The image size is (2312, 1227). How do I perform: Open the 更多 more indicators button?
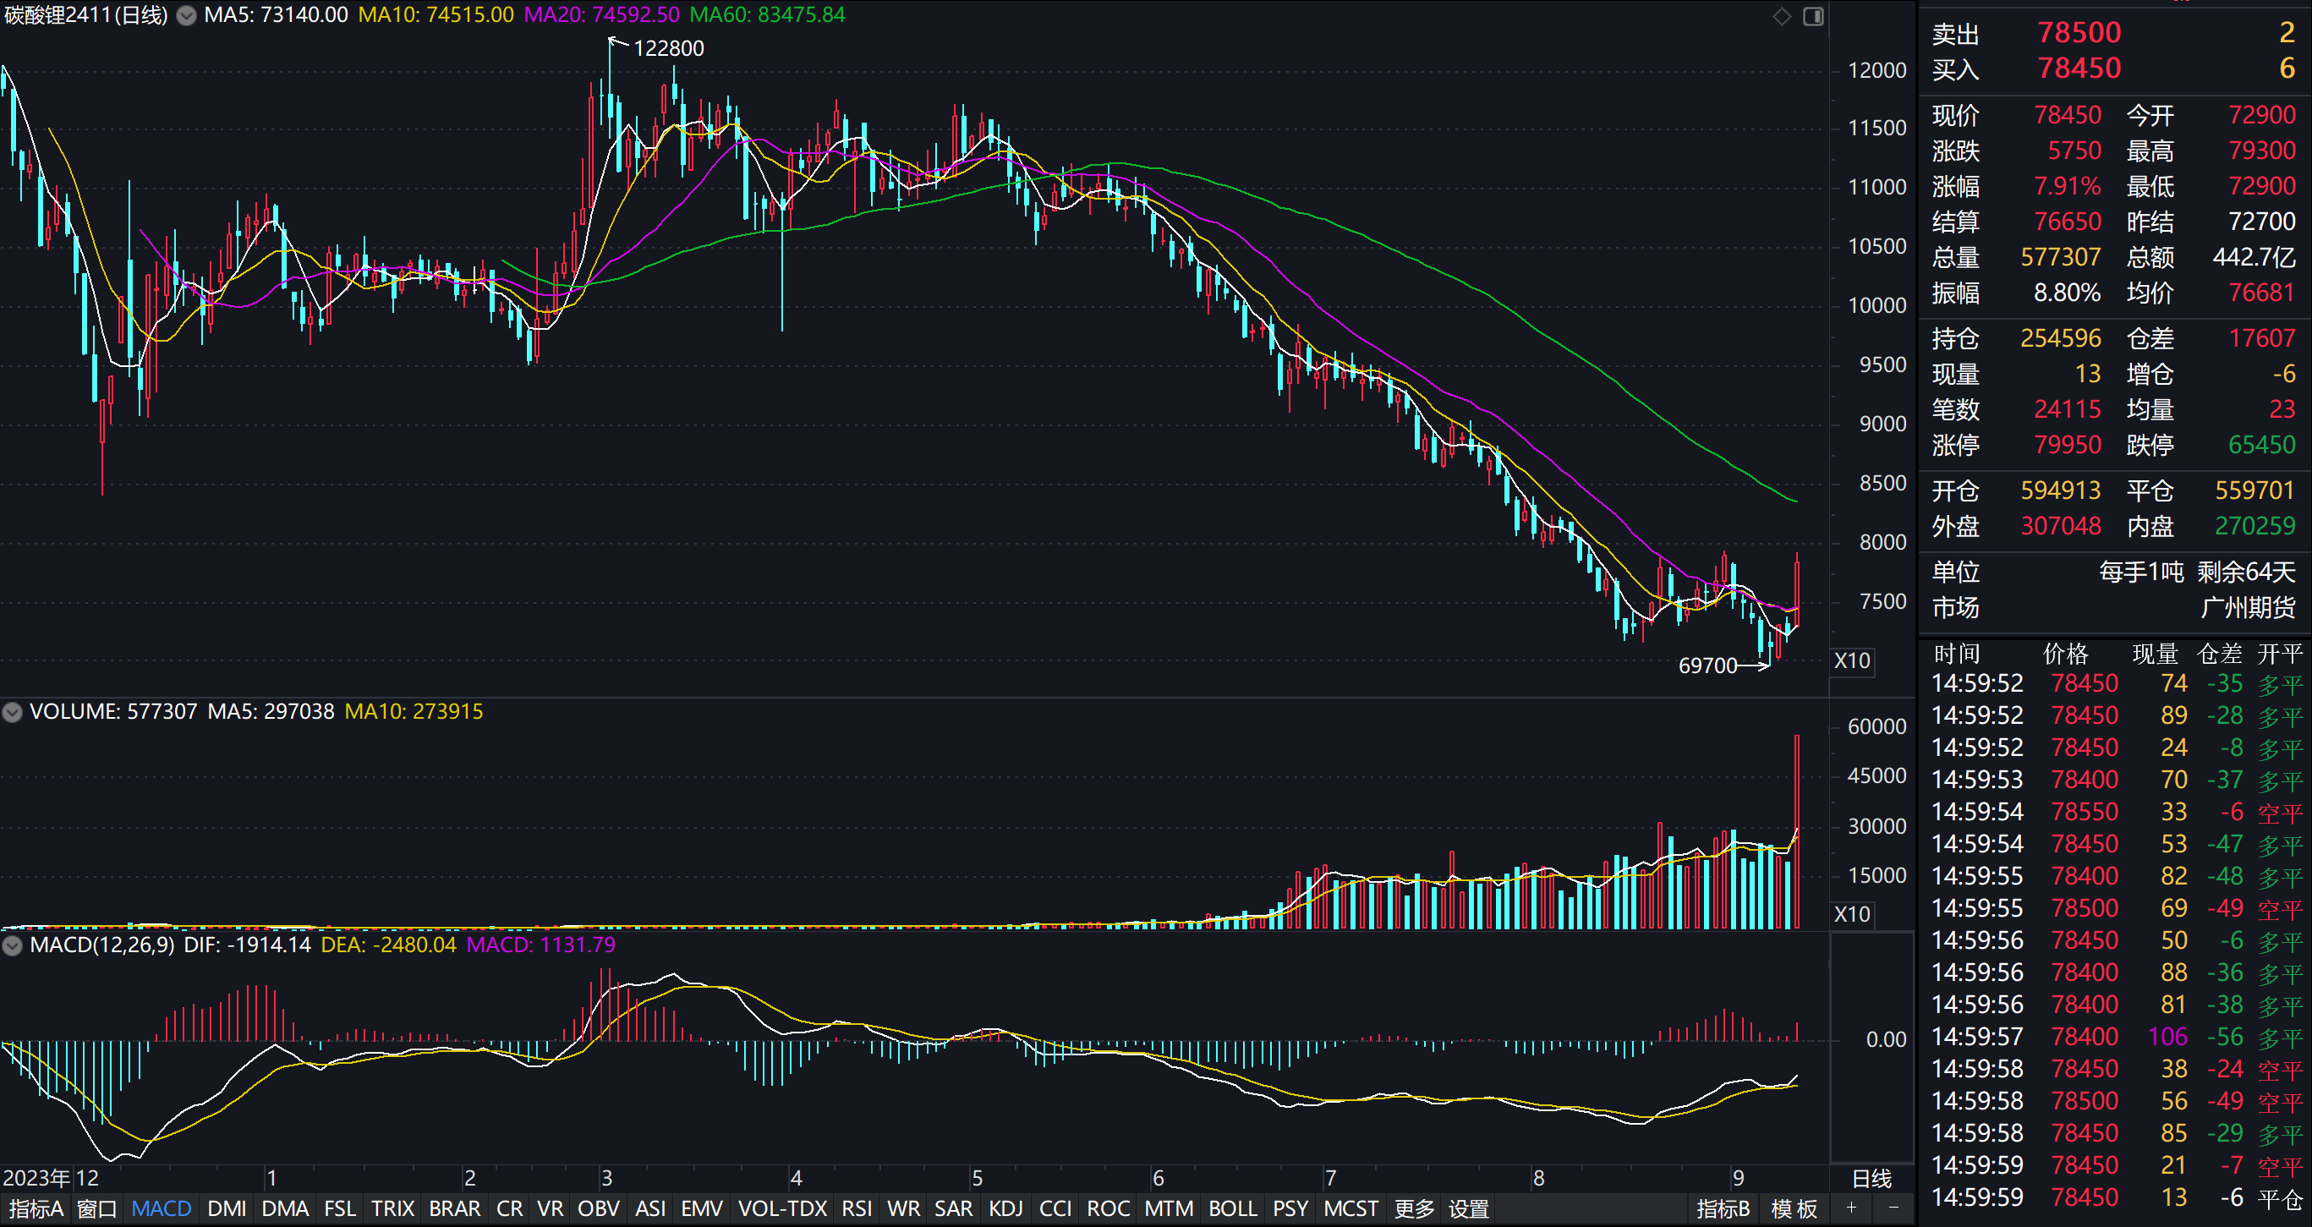click(1415, 1208)
